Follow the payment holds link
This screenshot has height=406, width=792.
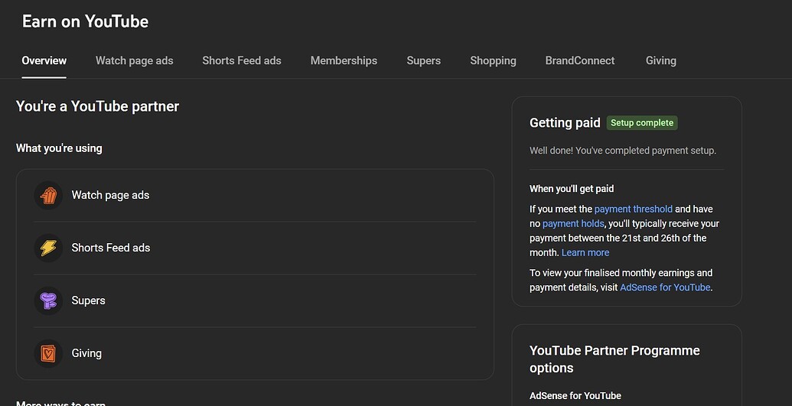point(573,224)
